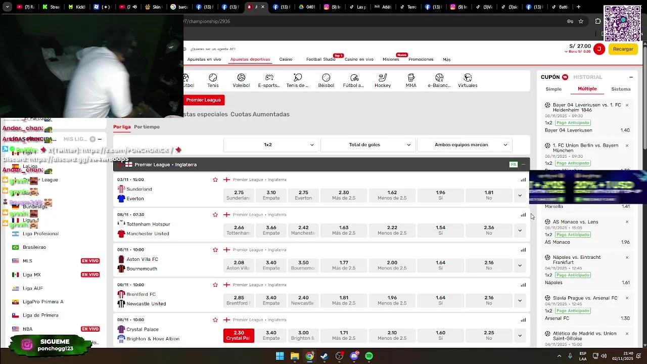Viewport: 647px width, 364px height.
Task: Favorite the Crystal Palace vs Brighton star
Action: pyautogui.click(x=215, y=320)
